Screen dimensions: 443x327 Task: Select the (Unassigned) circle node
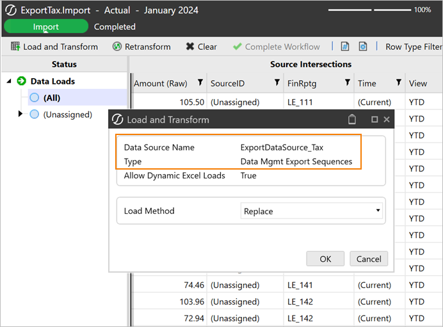pyautogui.click(x=35, y=115)
